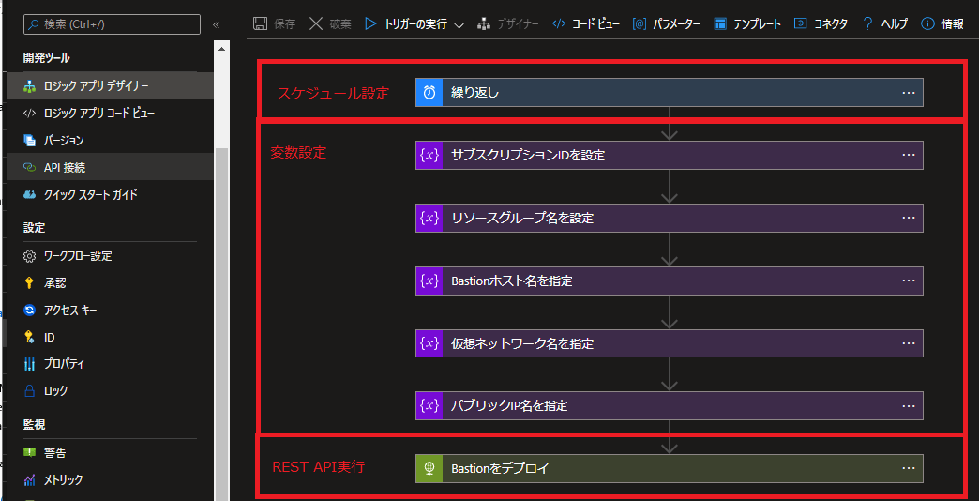Open ellipsis menu on 仮想ネットワーク名を指定

pyautogui.click(x=909, y=343)
